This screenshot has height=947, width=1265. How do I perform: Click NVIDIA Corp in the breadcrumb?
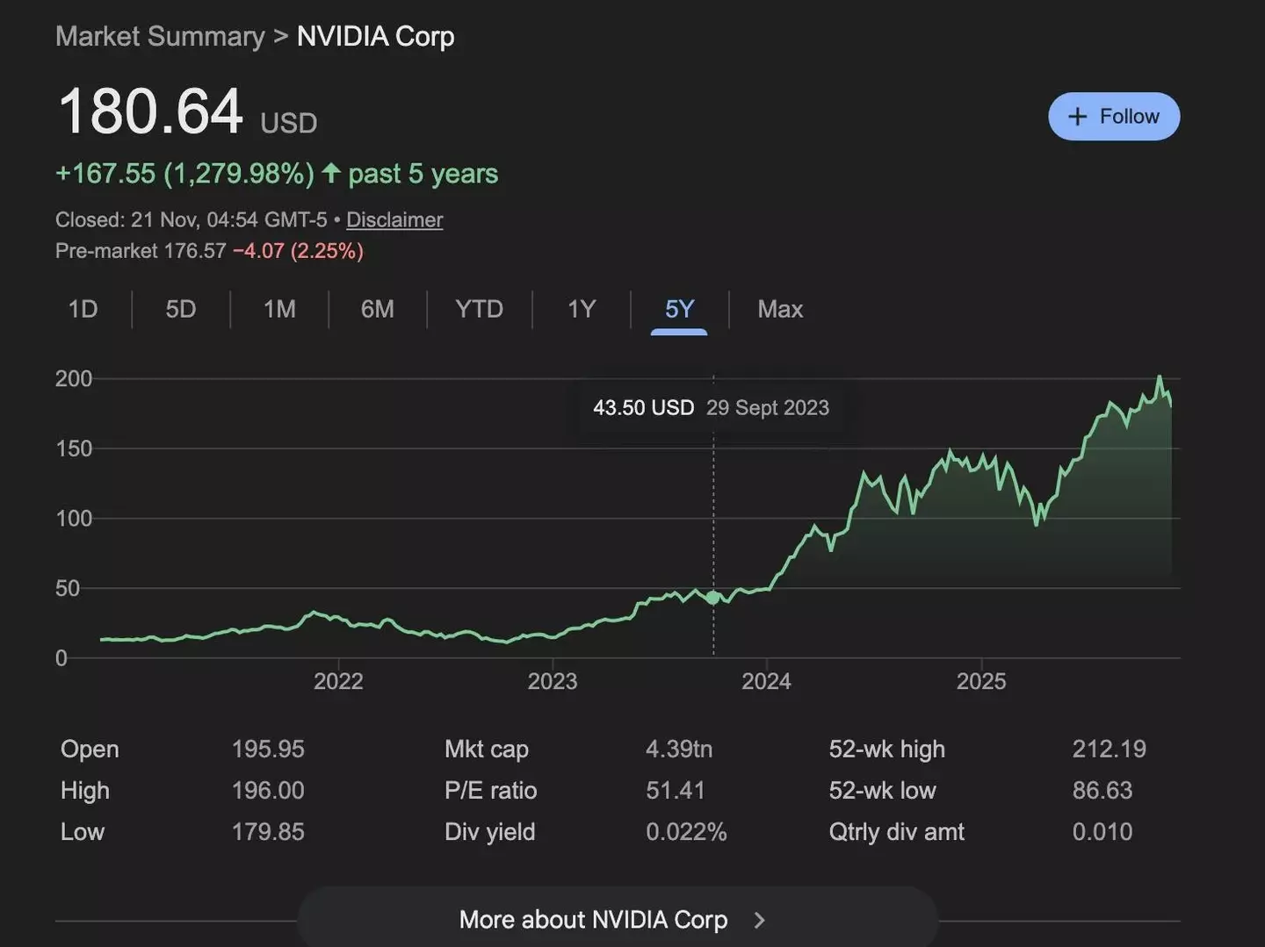(x=376, y=36)
